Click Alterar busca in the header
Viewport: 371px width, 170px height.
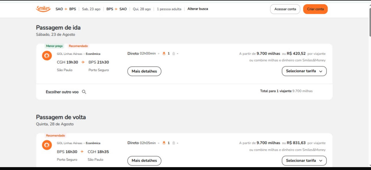point(198,9)
